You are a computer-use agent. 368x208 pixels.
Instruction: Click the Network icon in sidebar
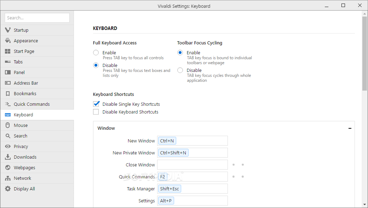(8, 178)
